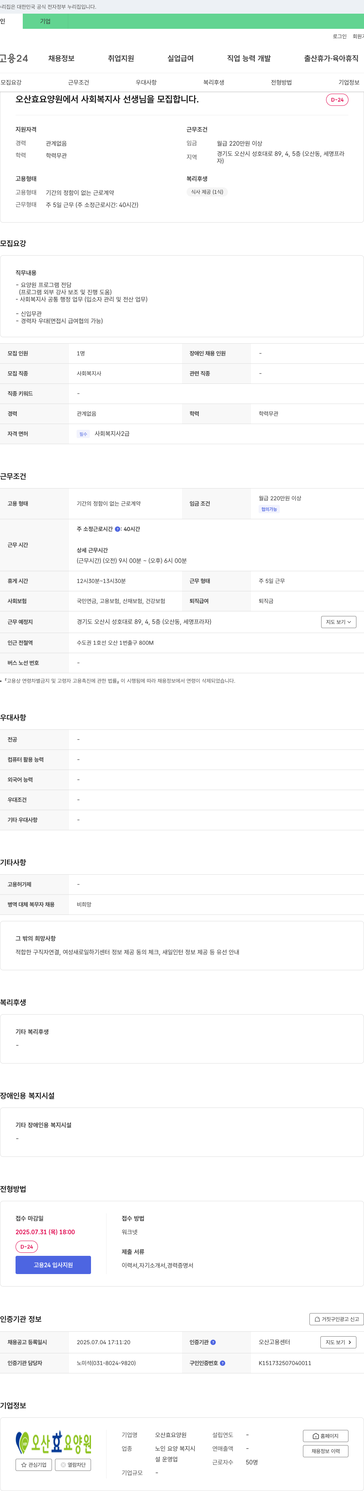Click contact 노미석(031-8024-9820)

click(x=107, y=1363)
